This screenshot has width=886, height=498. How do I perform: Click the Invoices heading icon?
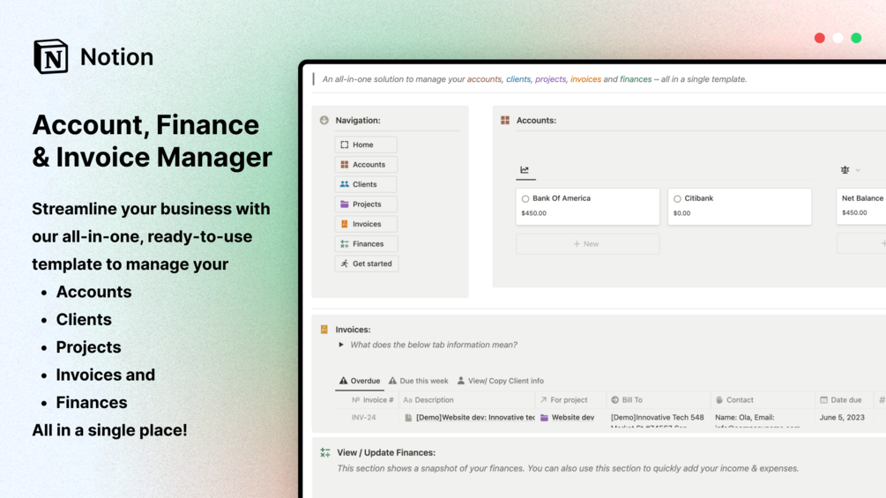[x=324, y=329]
